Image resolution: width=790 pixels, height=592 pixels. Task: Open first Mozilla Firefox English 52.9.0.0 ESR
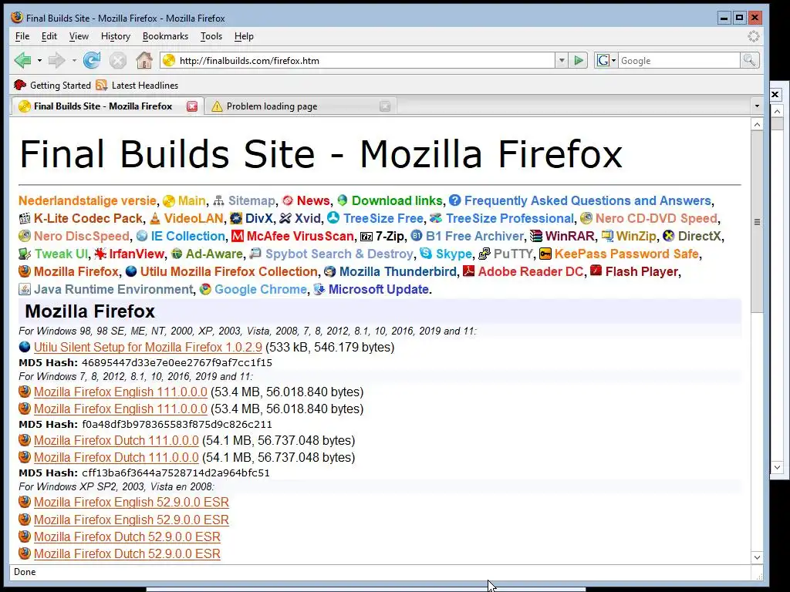[x=131, y=503]
